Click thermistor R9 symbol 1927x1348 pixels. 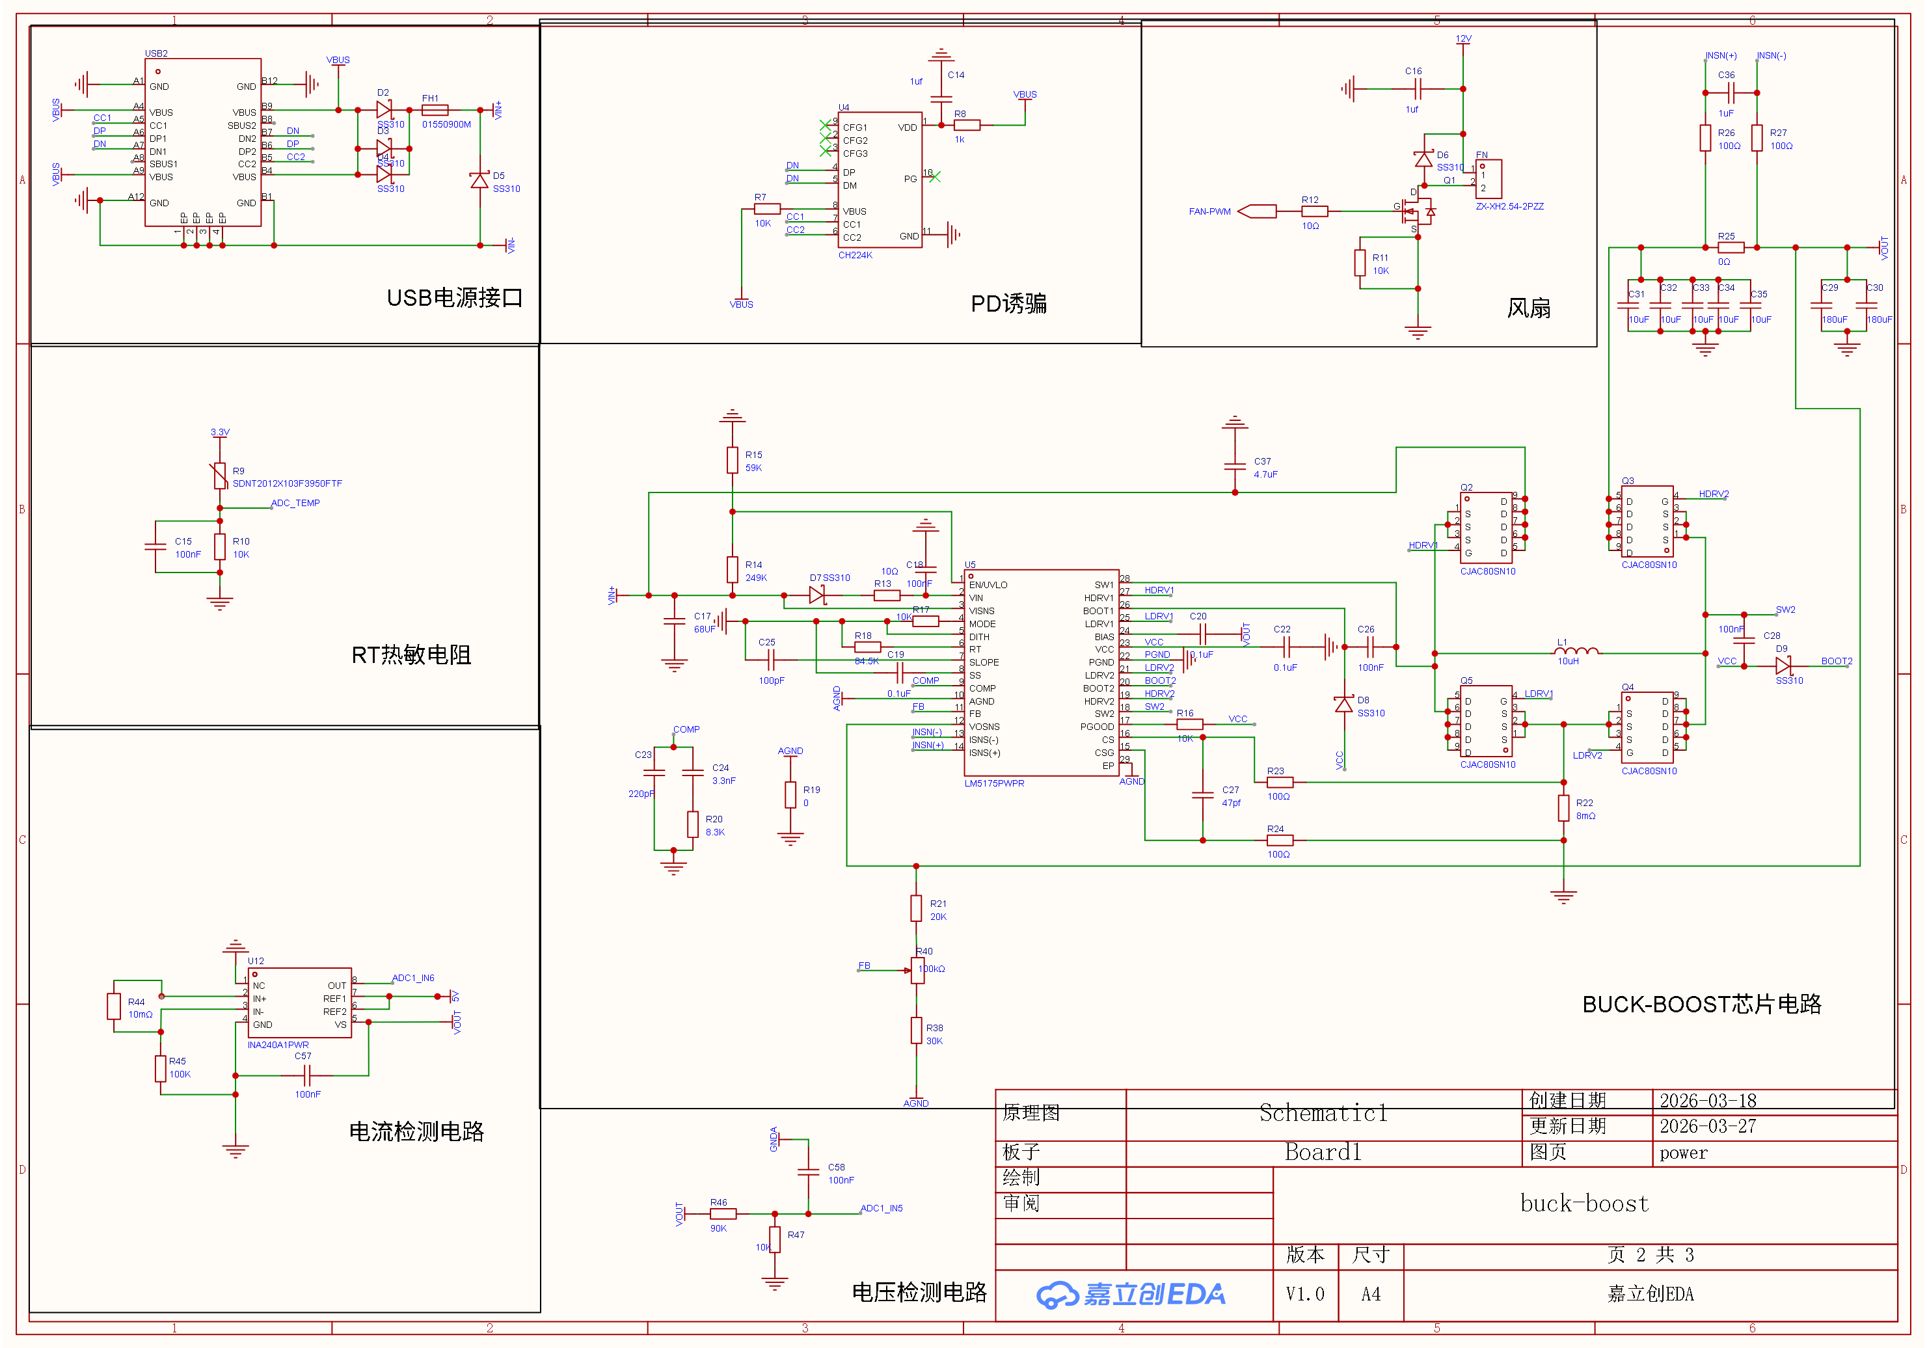219,476
